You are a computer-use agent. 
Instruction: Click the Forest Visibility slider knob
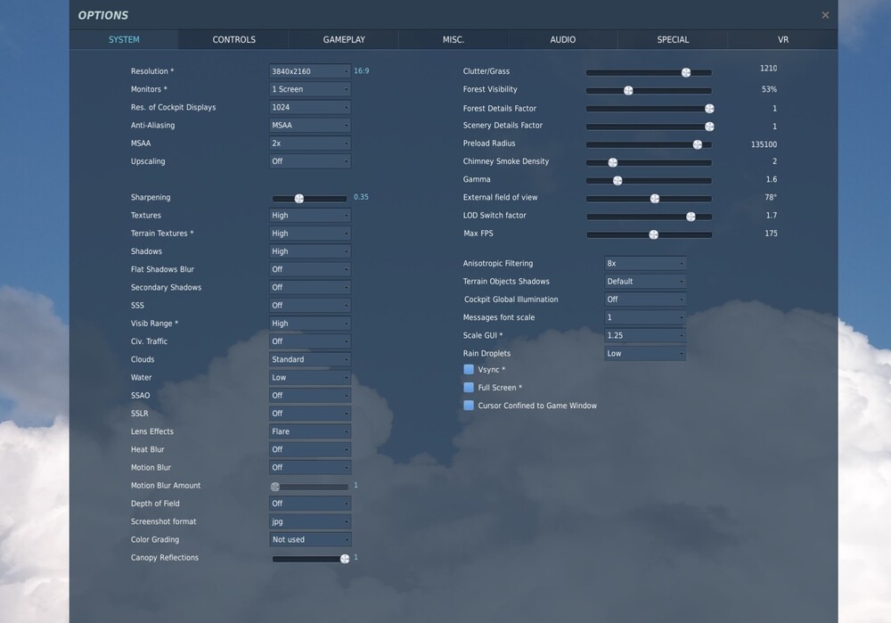[628, 90]
